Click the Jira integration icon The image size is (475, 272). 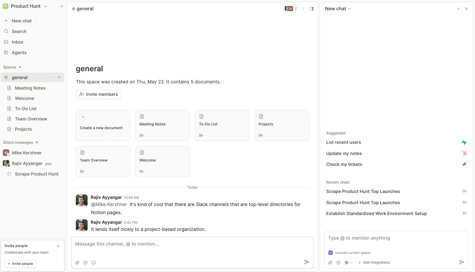(464, 164)
